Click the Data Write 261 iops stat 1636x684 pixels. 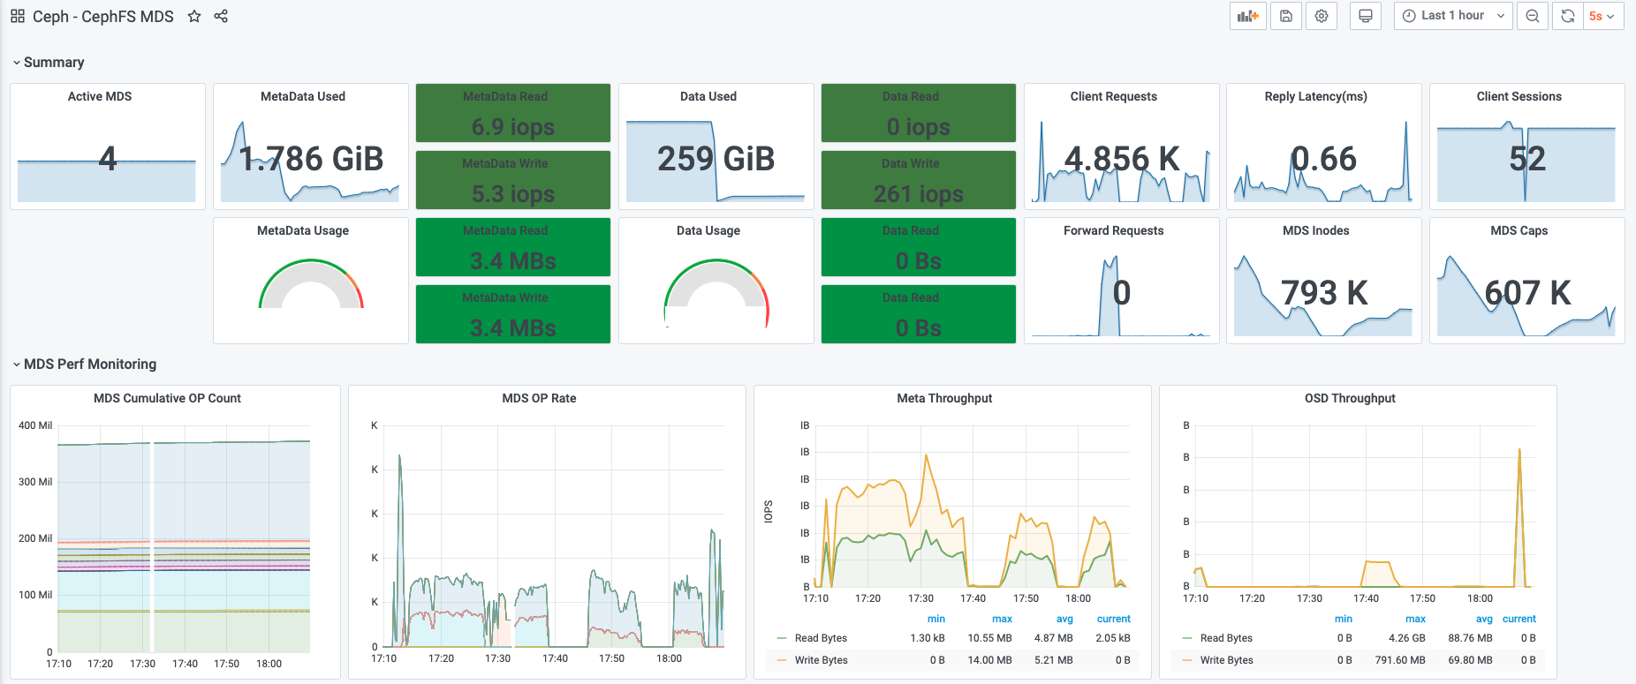click(x=919, y=180)
